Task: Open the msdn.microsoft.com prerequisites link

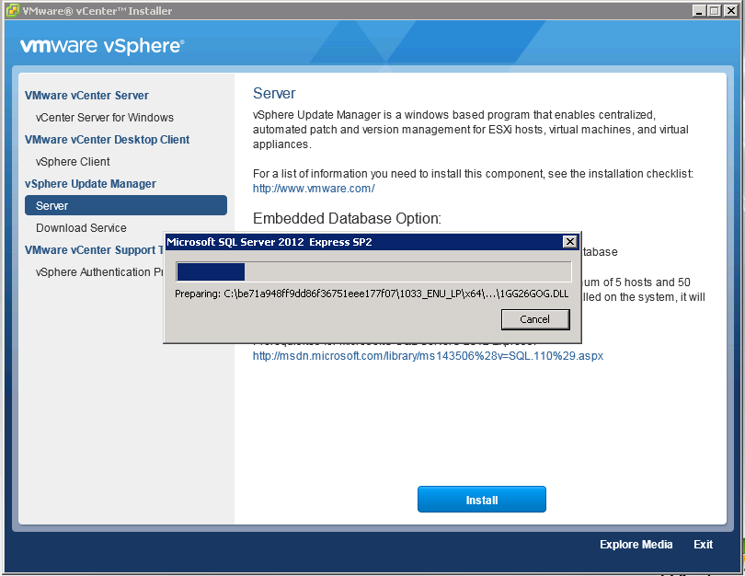Action: click(428, 356)
